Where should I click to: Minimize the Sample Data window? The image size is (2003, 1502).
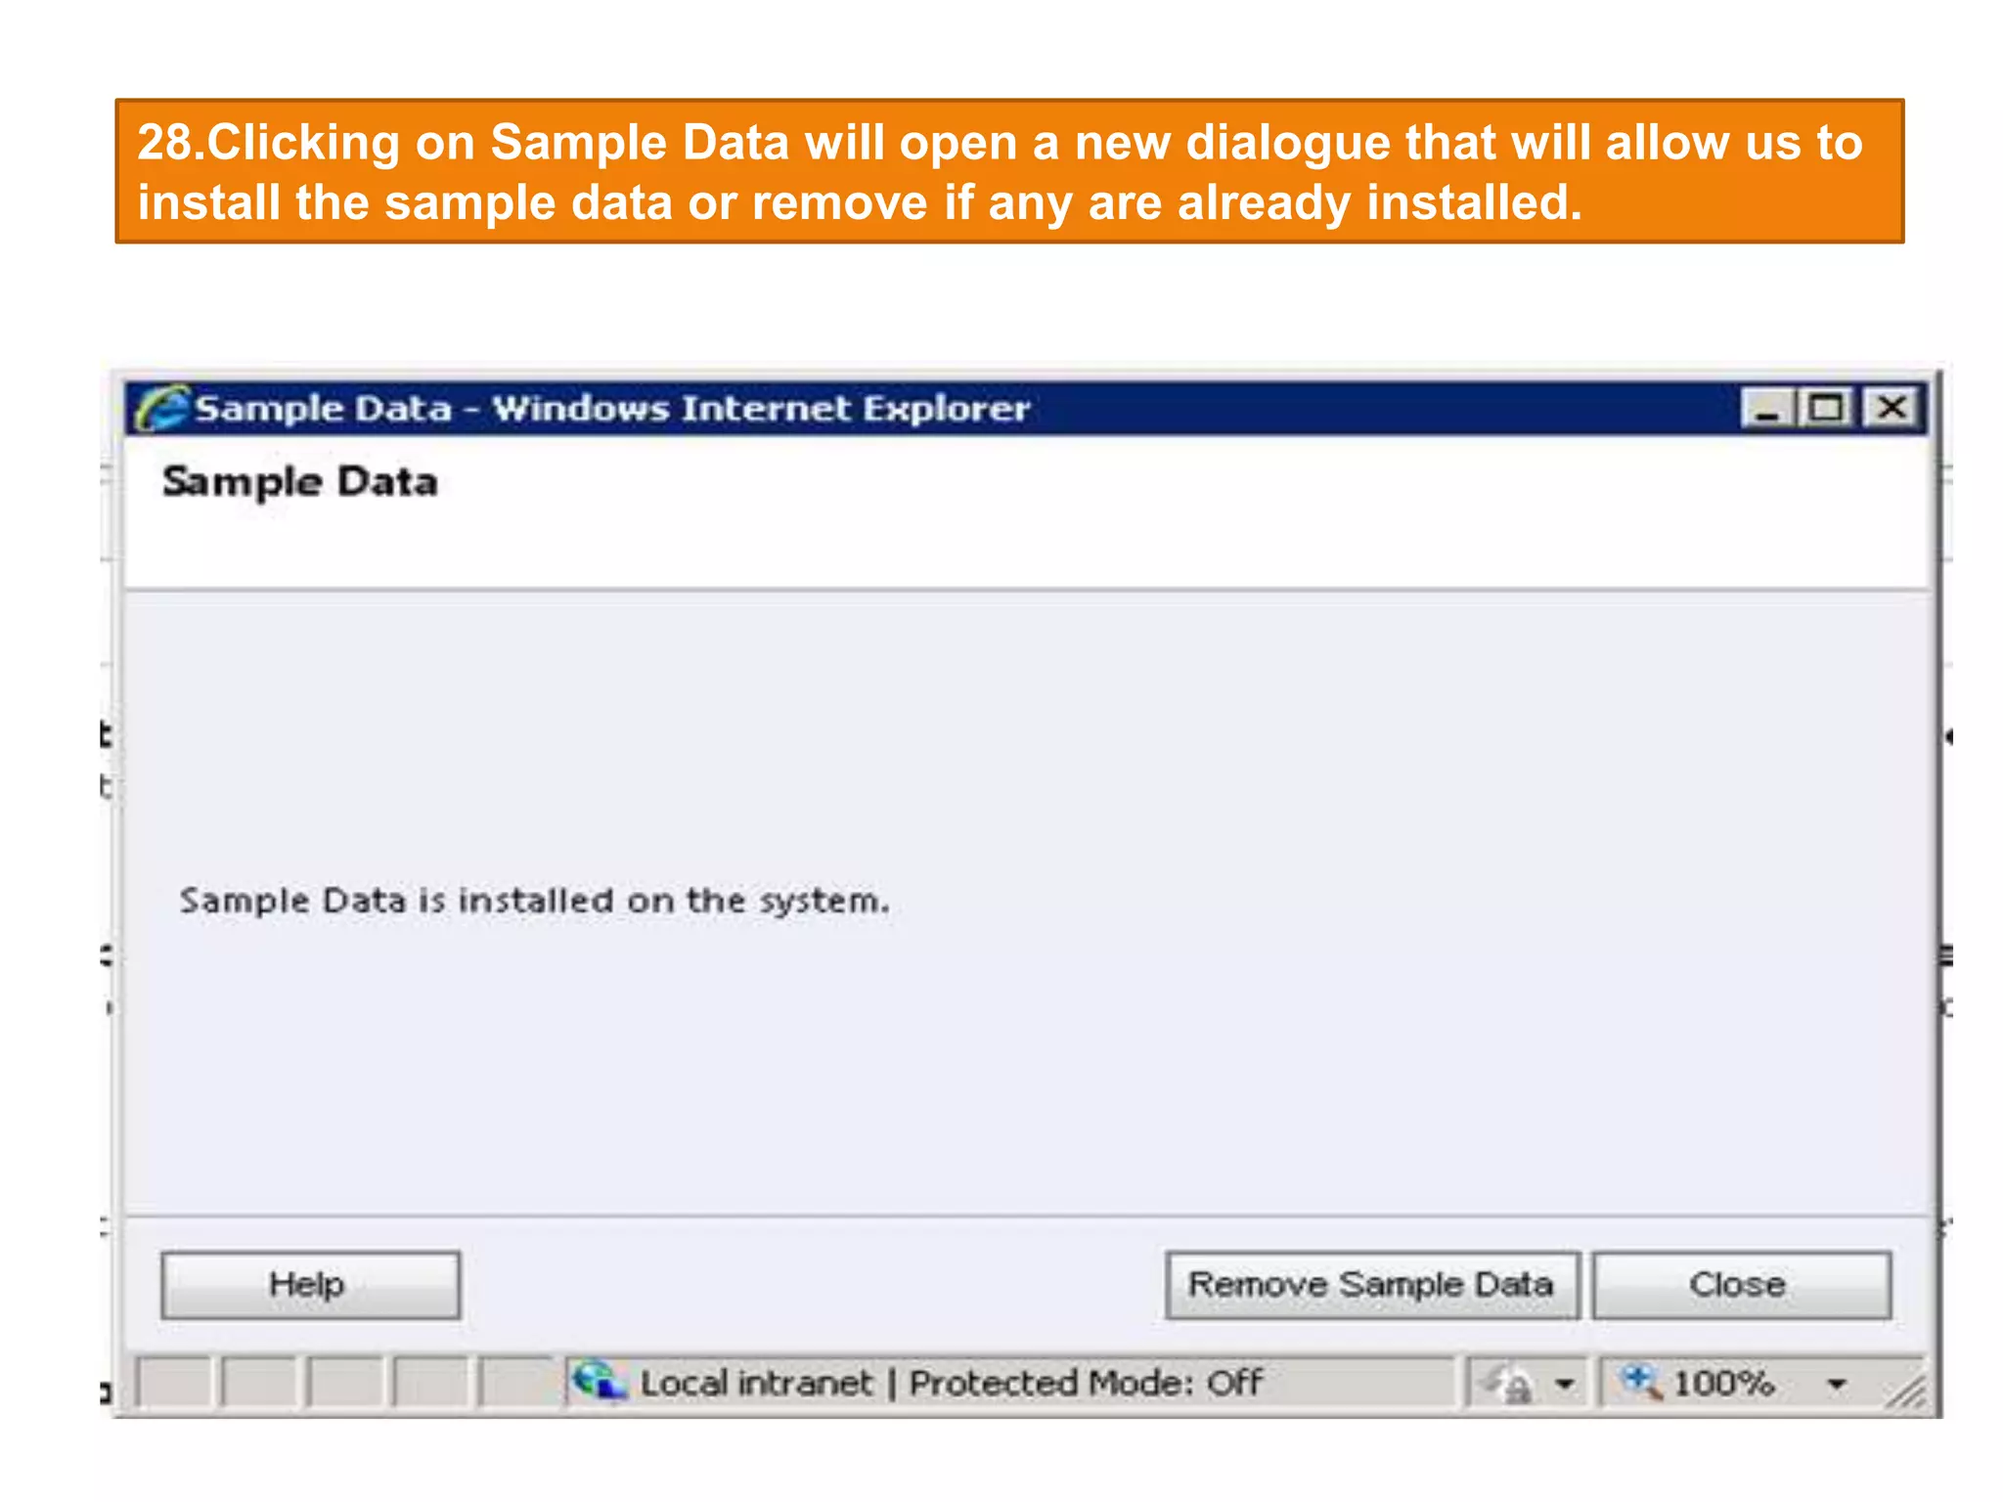(x=1768, y=408)
